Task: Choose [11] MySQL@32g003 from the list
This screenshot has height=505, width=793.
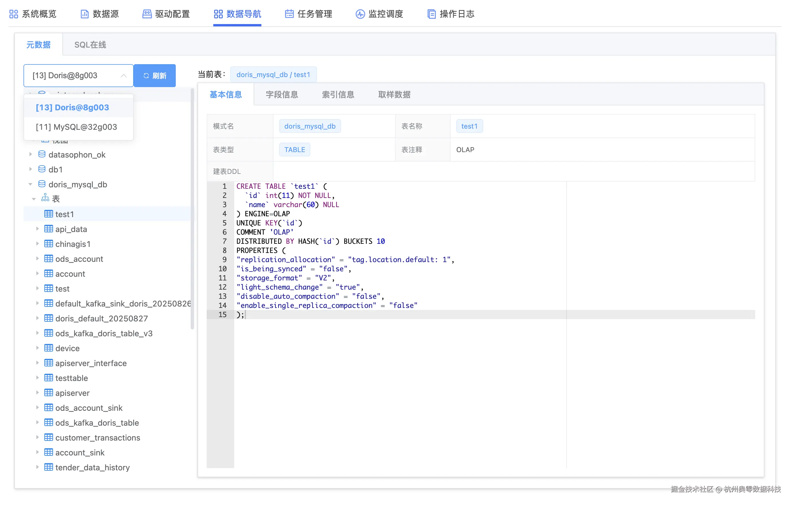Action: (76, 127)
